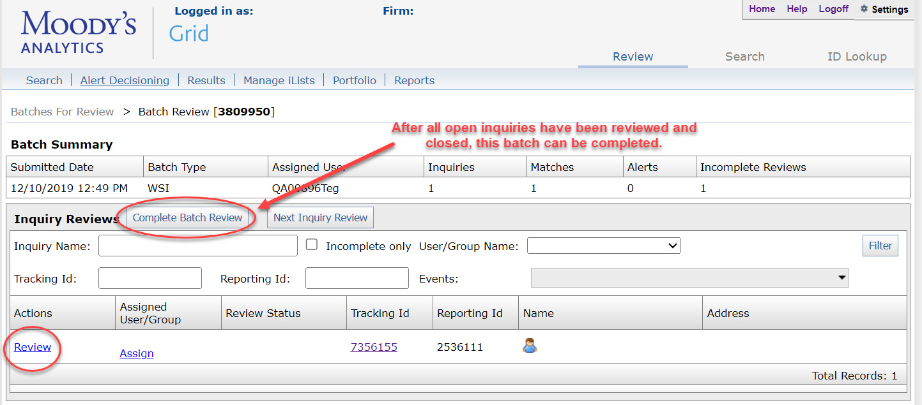Open the Alert Decisioning menu

125,80
